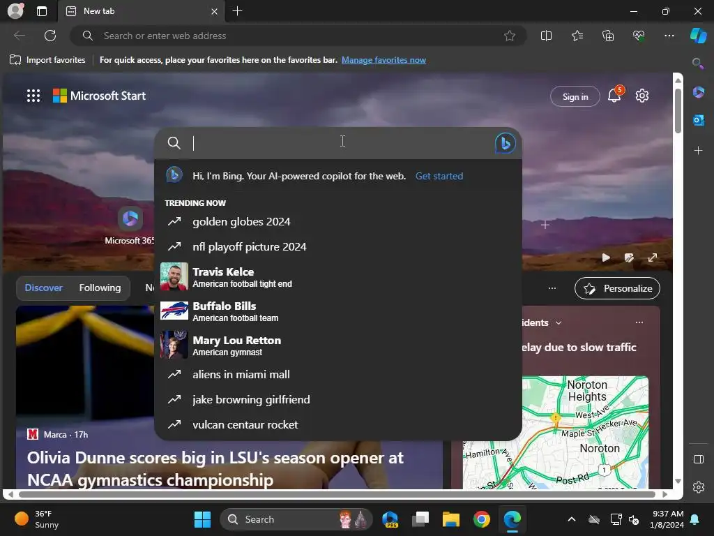Open notifications bell

pyautogui.click(x=615, y=95)
